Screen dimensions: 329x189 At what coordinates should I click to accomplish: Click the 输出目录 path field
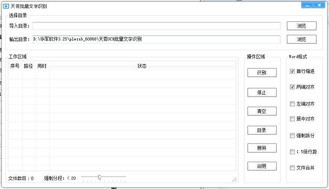click(156, 39)
